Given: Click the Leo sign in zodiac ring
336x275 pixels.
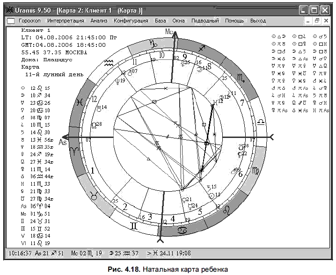Looking at the screenshot, I should [226, 210].
